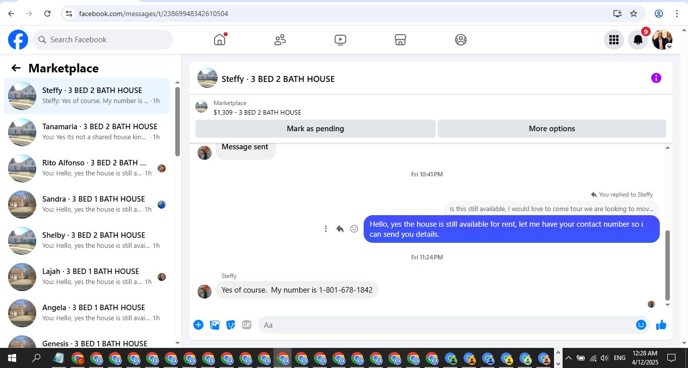Image resolution: width=688 pixels, height=368 pixels.
Task: Choose a sticker in the composer
Action: [231, 325]
